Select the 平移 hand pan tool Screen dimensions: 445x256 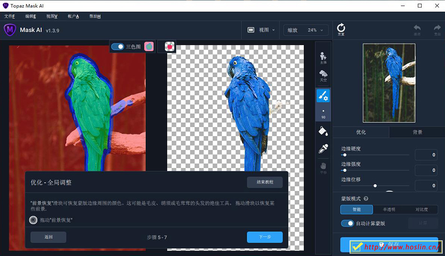323,168
